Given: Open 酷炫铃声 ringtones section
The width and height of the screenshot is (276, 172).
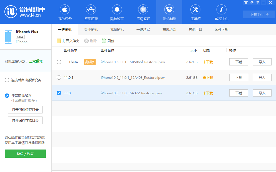Looking at the screenshot, I should (117, 12).
